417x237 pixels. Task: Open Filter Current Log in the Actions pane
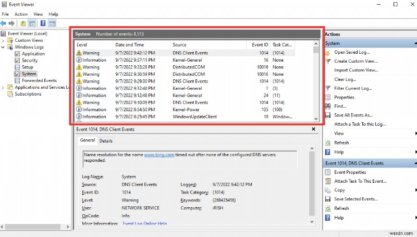pos(352,88)
